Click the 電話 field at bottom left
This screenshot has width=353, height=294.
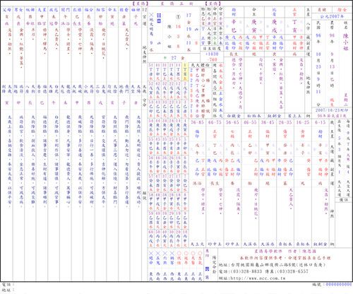point(8,285)
